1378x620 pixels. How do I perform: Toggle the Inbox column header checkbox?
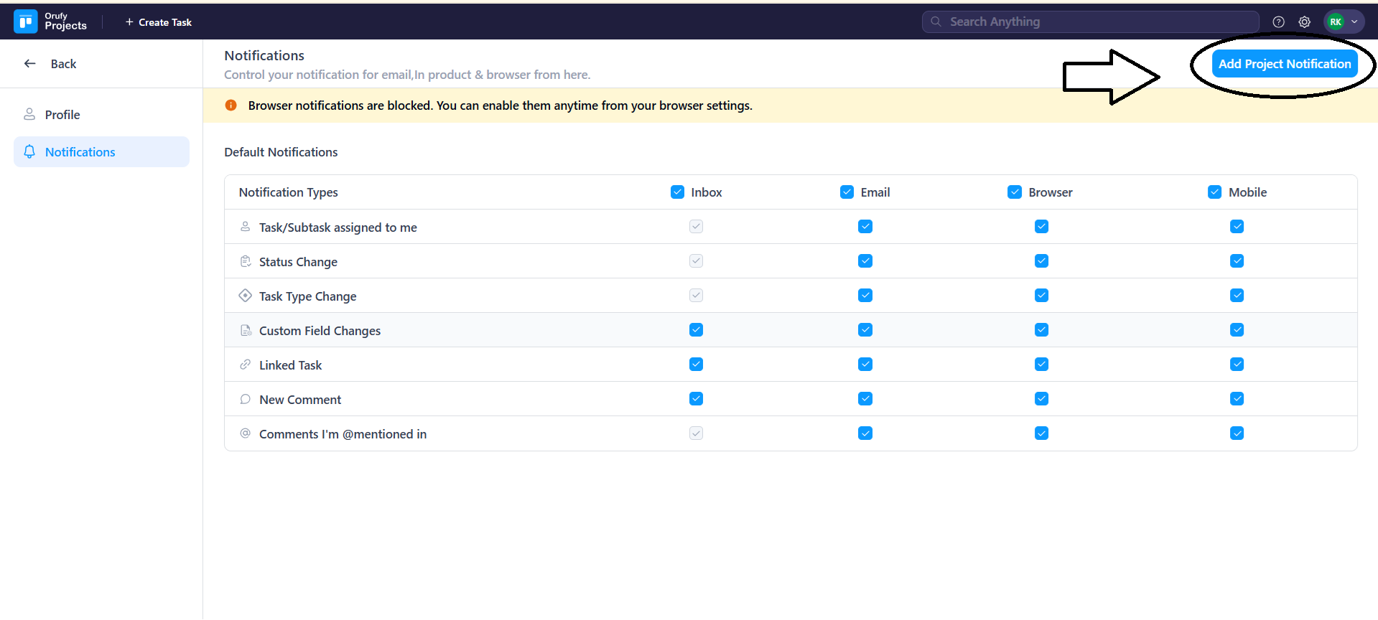pos(677,192)
